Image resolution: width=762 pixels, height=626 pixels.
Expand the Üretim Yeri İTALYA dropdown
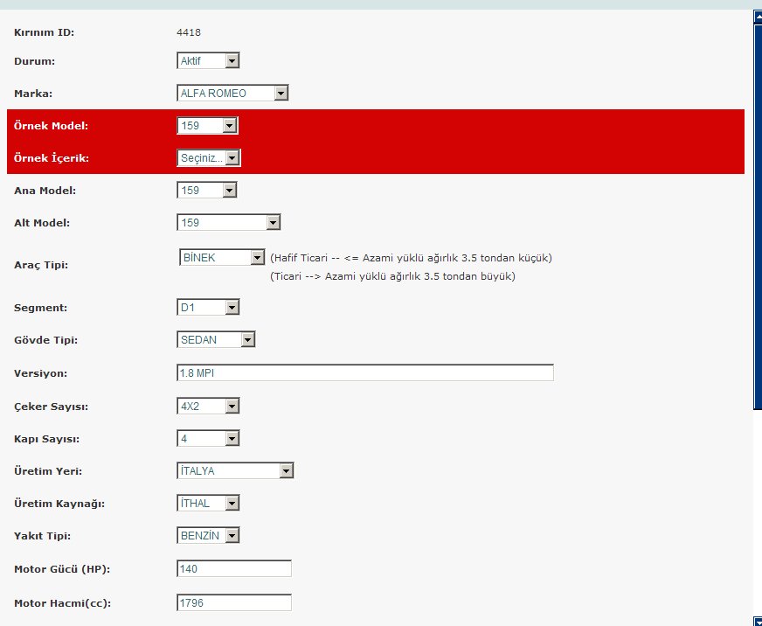[235, 471]
